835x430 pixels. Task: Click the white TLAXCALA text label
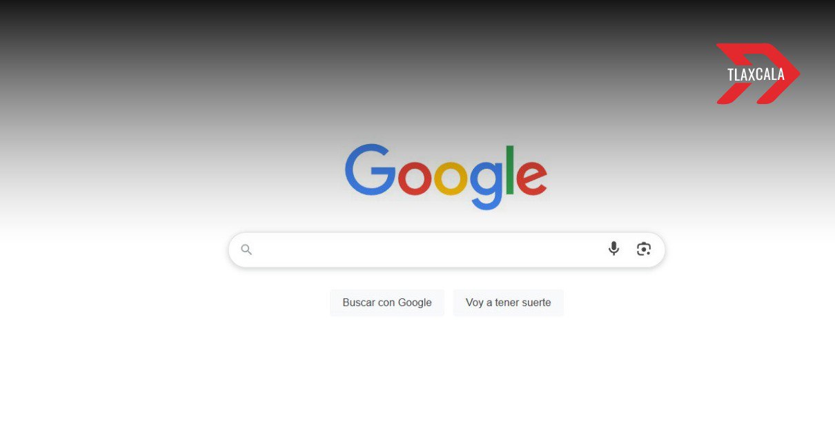point(756,74)
